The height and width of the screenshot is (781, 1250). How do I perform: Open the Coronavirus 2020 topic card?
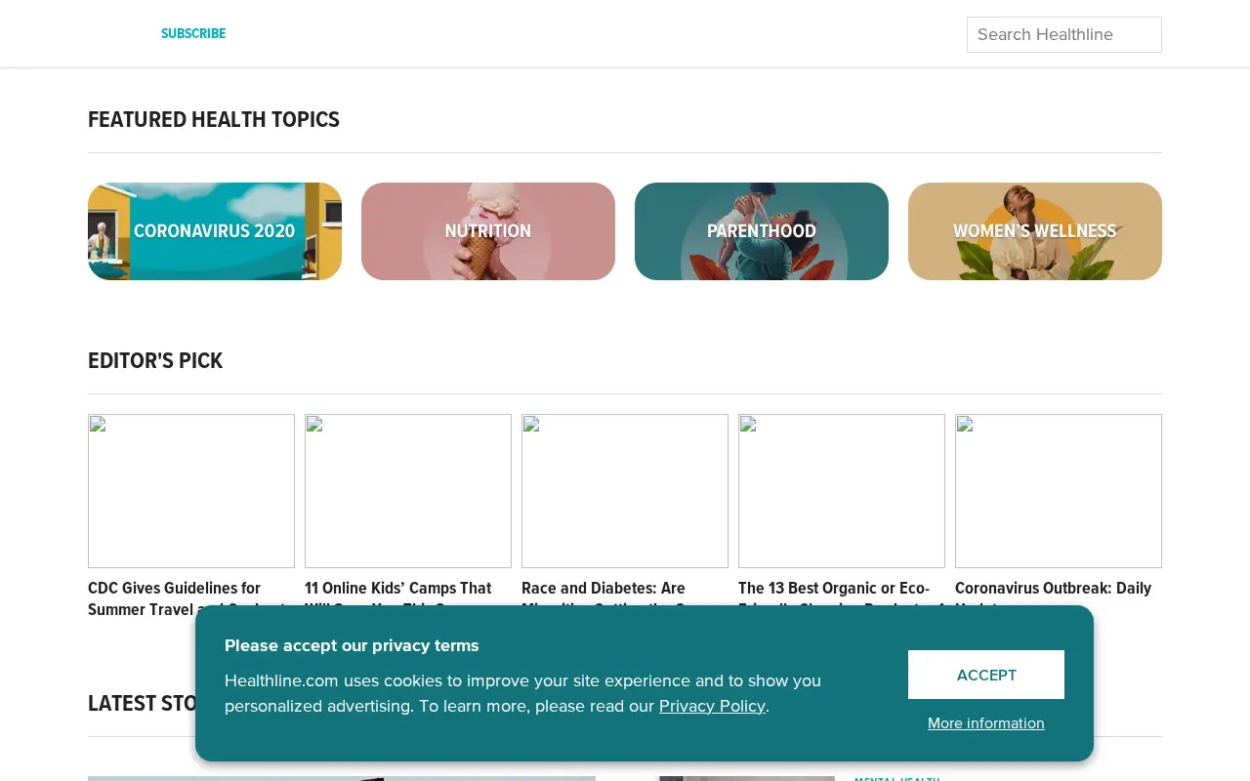point(215,231)
